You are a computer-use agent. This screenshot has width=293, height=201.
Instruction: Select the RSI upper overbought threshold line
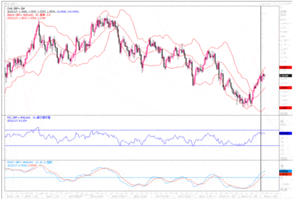(x=140, y=130)
